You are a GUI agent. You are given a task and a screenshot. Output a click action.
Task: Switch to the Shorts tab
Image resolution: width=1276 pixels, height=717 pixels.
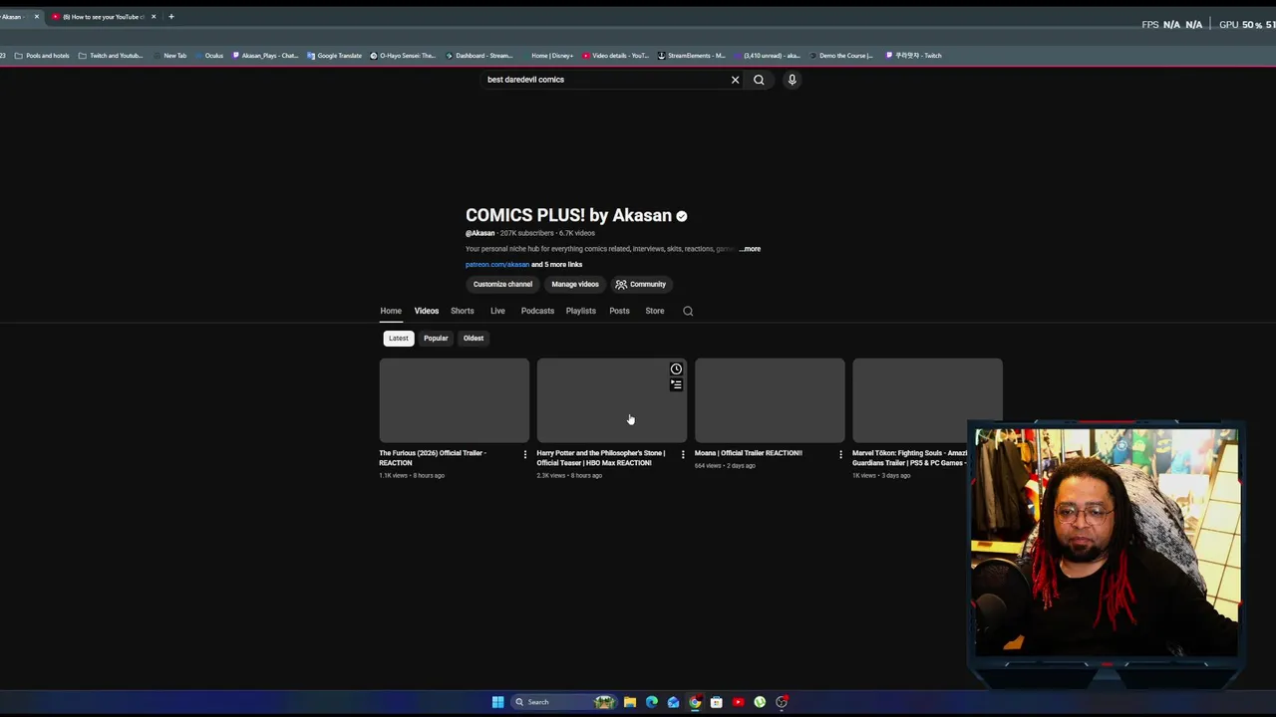463,311
